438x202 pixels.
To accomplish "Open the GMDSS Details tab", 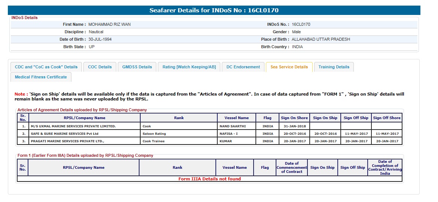I will [x=137, y=67].
